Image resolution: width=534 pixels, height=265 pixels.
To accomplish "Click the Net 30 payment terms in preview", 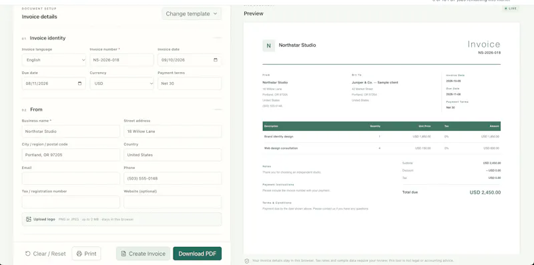I will click(x=450, y=107).
